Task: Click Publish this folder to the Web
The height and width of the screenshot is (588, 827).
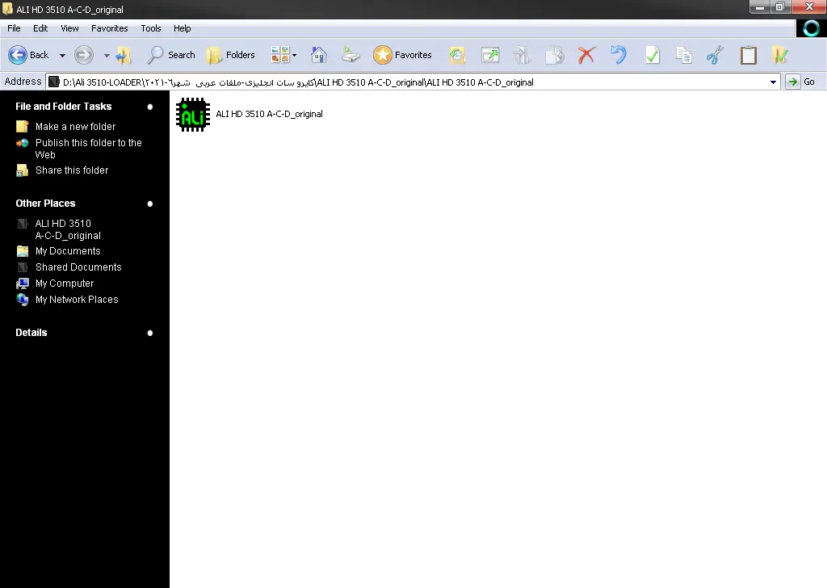Action: (x=89, y=149)
